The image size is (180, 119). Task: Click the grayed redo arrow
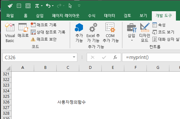point(59,6)
